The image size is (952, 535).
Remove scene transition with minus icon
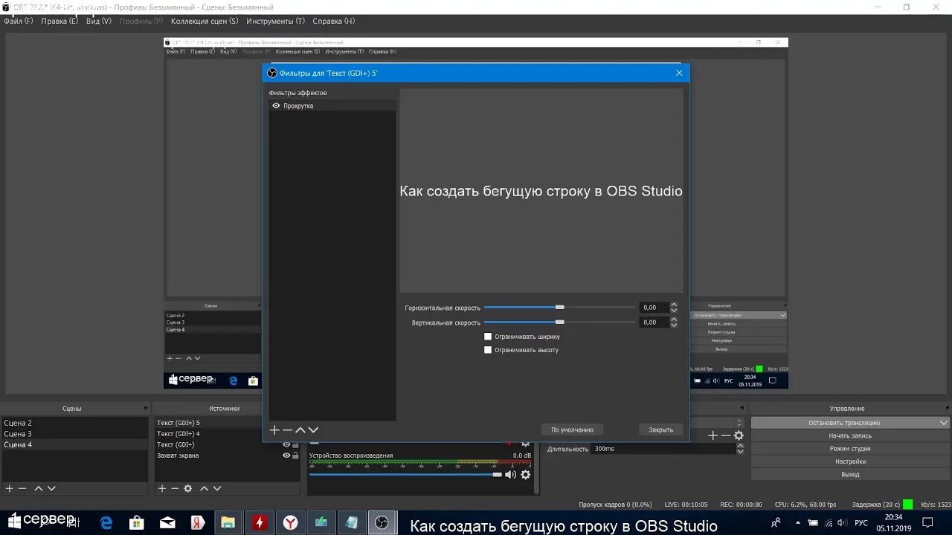tap(726, 435)
